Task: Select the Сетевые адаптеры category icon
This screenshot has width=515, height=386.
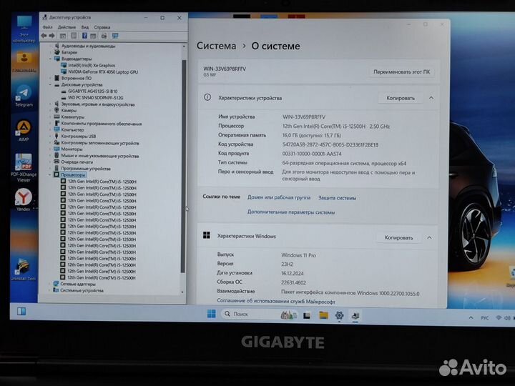Action: click(x=57, y=284)
